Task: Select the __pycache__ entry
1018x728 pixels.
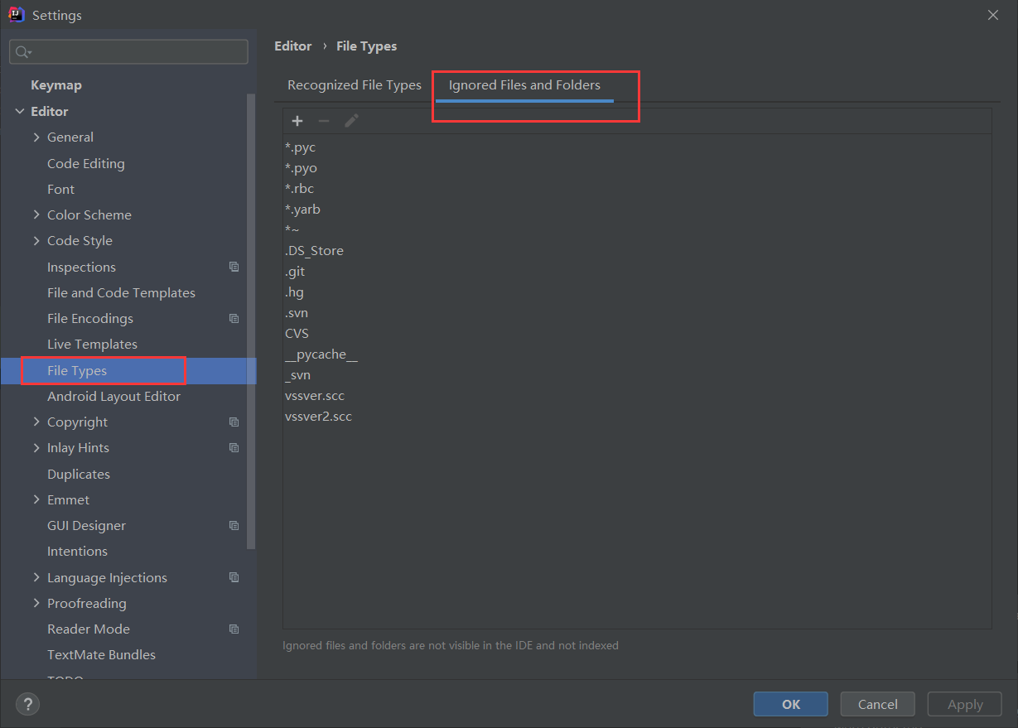Action: [321, 354]
